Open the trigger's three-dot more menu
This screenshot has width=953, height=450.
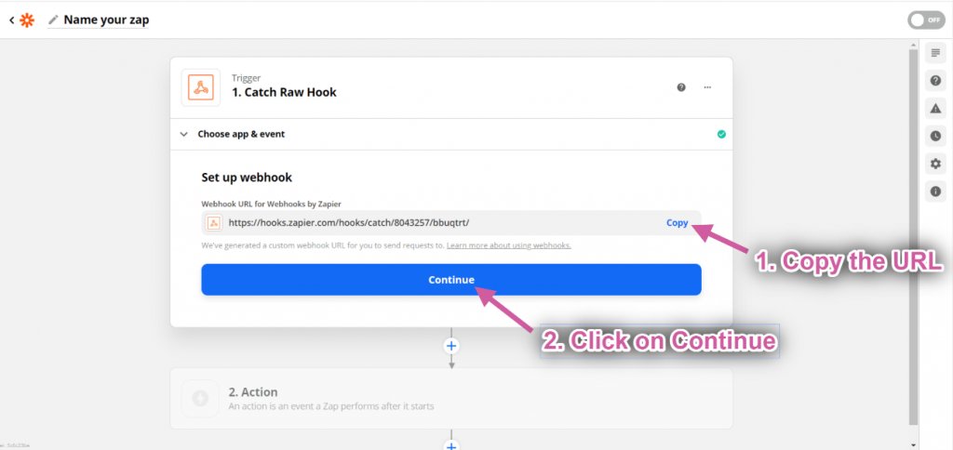707,87
